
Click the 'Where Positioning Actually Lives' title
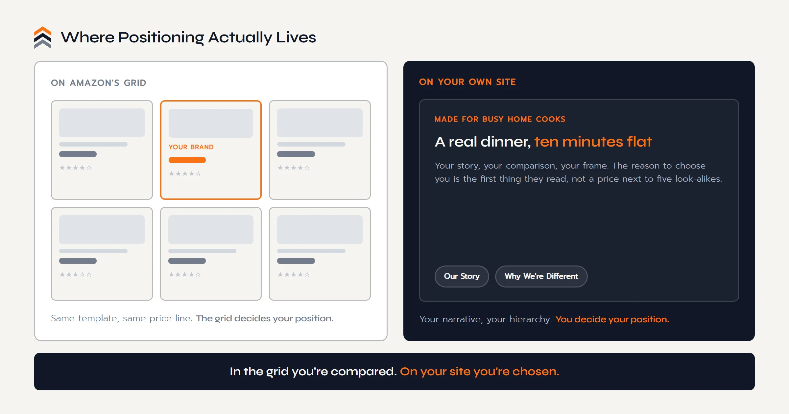click(x=188, y=37)
